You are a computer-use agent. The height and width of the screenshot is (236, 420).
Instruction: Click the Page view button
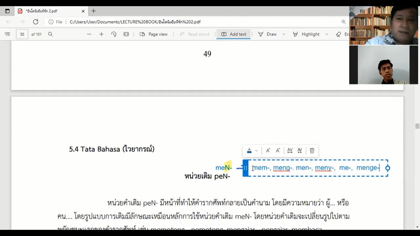154,34
